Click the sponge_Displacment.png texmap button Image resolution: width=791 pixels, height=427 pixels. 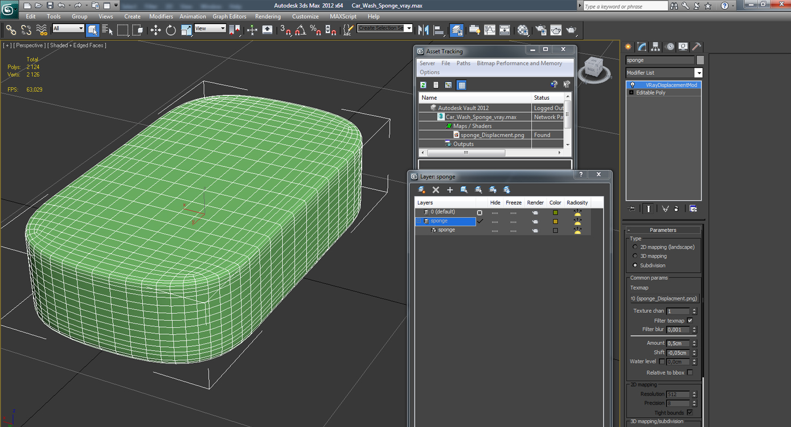[664, 298]
